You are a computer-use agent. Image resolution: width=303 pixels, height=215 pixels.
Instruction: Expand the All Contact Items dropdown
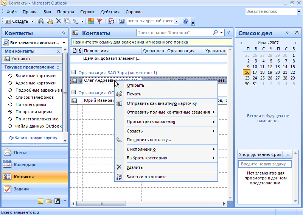64,43
